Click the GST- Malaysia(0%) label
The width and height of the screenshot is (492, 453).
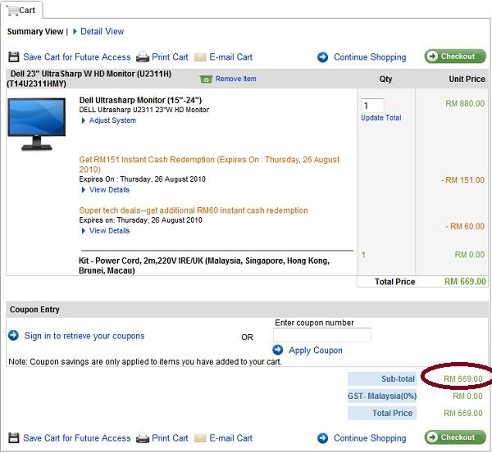[382, 396]
